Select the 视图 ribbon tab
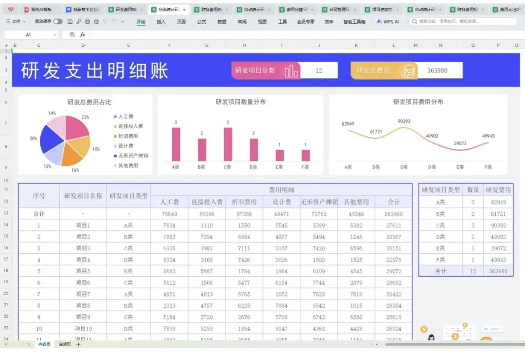This screenshot has width=525, height=352. [262, 22]
